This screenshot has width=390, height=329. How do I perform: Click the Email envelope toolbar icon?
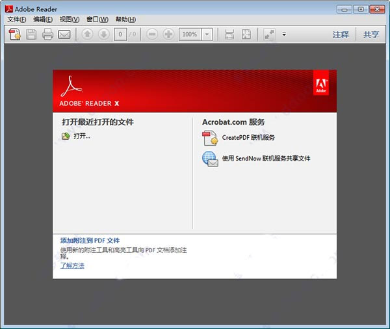[64, 34]
